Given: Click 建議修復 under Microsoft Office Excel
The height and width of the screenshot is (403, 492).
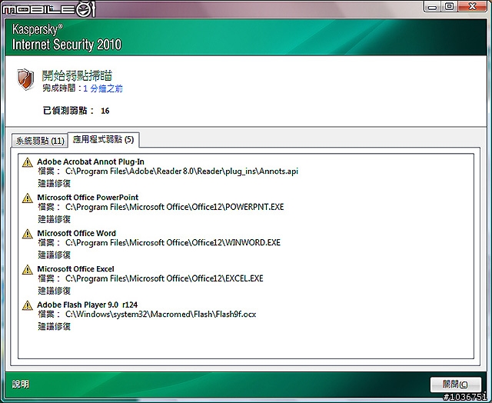Looking at the screenshot, I should [x=55, y=291].
